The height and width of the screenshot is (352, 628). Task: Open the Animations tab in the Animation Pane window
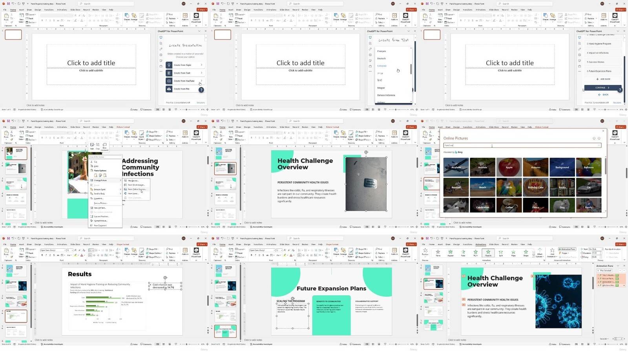(x=480, y=244)
